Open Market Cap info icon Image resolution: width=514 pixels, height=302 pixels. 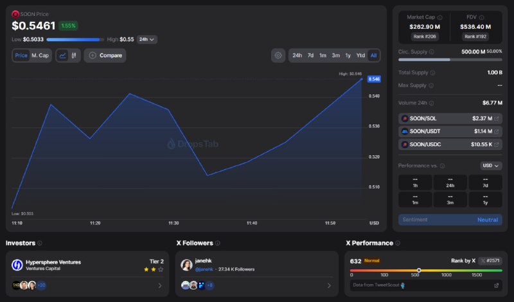click(440, 17)
